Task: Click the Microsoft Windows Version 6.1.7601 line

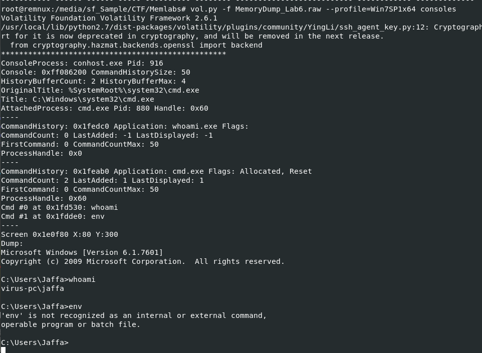Action: point(82,252)
